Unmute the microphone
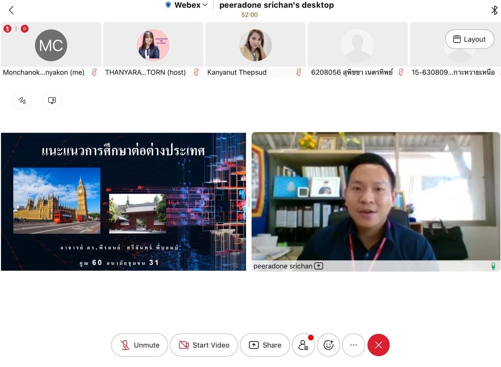Viewport: 501px width, 367px height. [x=140, y=345]
